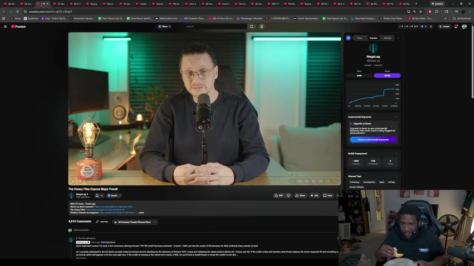Collapse the vidIQ panel with chevron
This screenshot has width=474, height=266.
point(398,38)
